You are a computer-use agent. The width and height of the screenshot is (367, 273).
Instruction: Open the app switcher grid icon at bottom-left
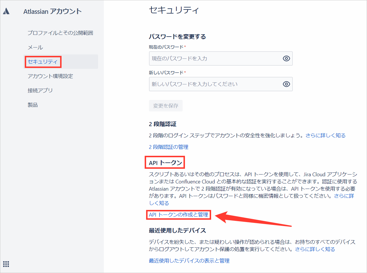6,264
